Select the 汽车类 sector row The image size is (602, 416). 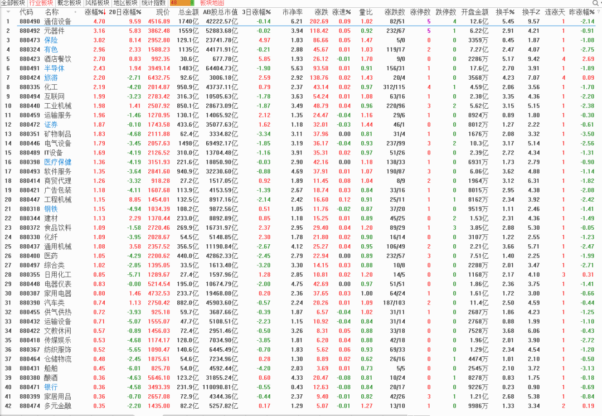299,303
